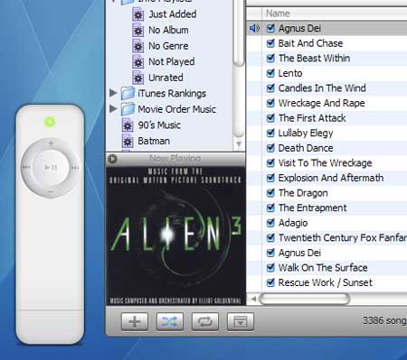Select the Explosion And Aftermath track
Screen dimensions: 407x360
click(x=331, y=178)
